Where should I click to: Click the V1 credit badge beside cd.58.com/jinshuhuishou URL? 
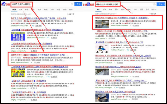[49, 38]
